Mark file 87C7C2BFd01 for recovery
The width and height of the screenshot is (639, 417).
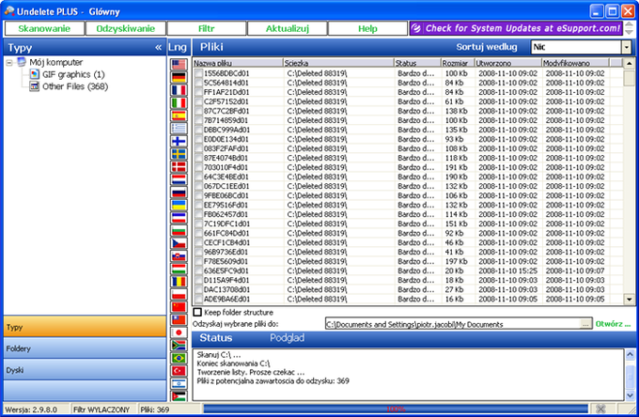(x=198, y=111)
